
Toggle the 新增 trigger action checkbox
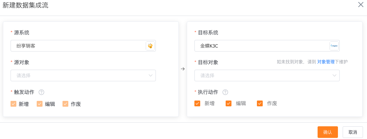13,104
